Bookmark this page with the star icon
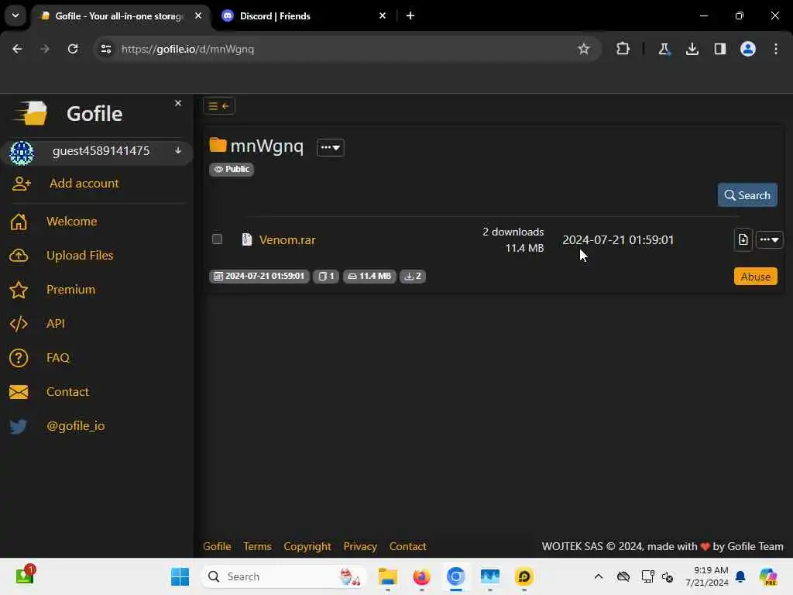The width and height of the screenshot is (793, 595). (584, 49)
